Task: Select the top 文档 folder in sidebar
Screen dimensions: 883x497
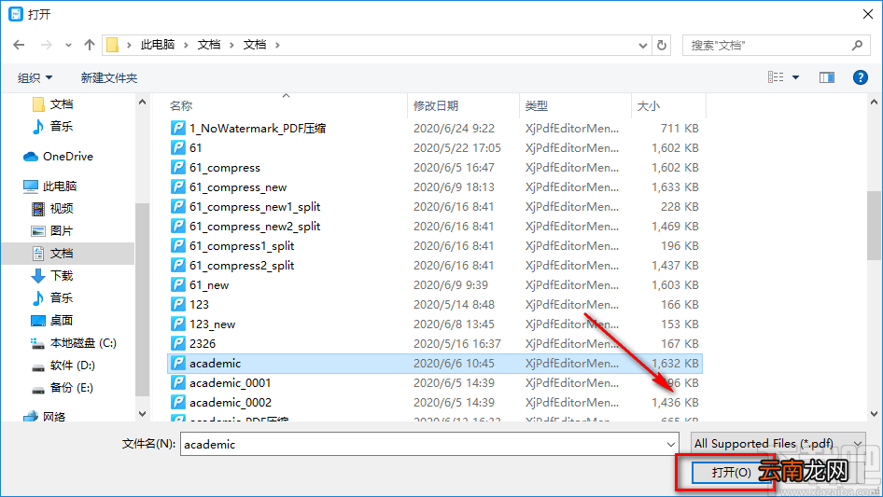Action: [62, 104]
